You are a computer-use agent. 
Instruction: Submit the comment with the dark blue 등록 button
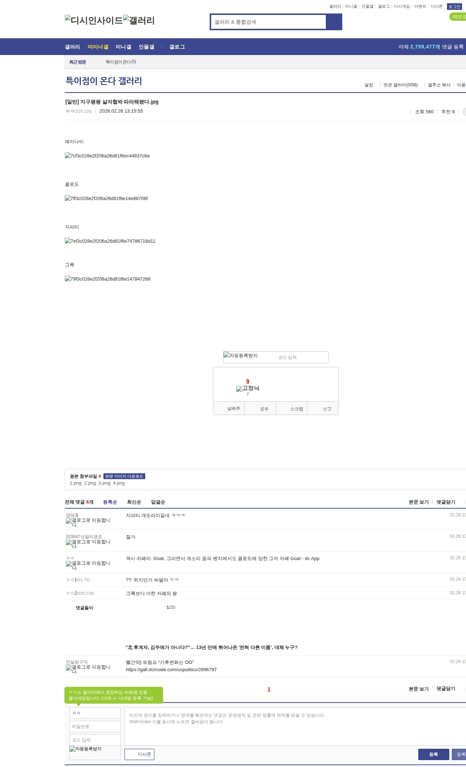point(434,754)
